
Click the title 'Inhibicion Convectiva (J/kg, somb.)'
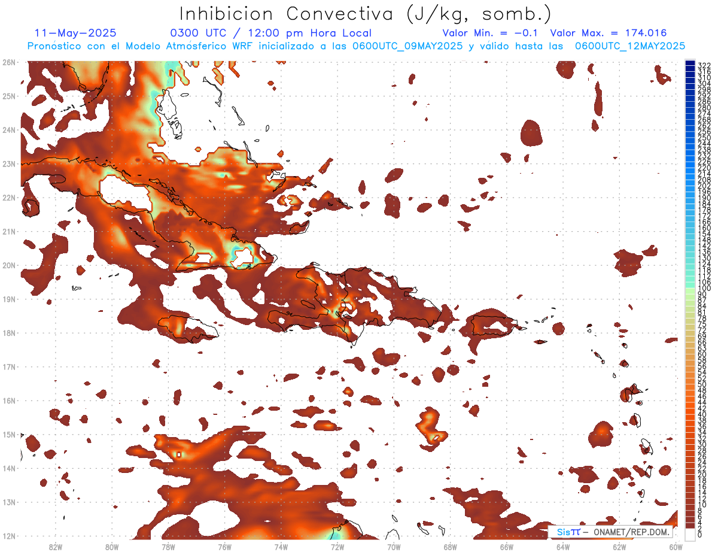tap(366, 14)
